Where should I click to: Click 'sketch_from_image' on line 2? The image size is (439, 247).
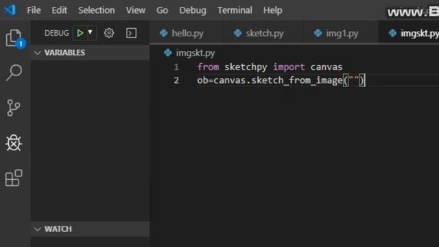[297, 80]
